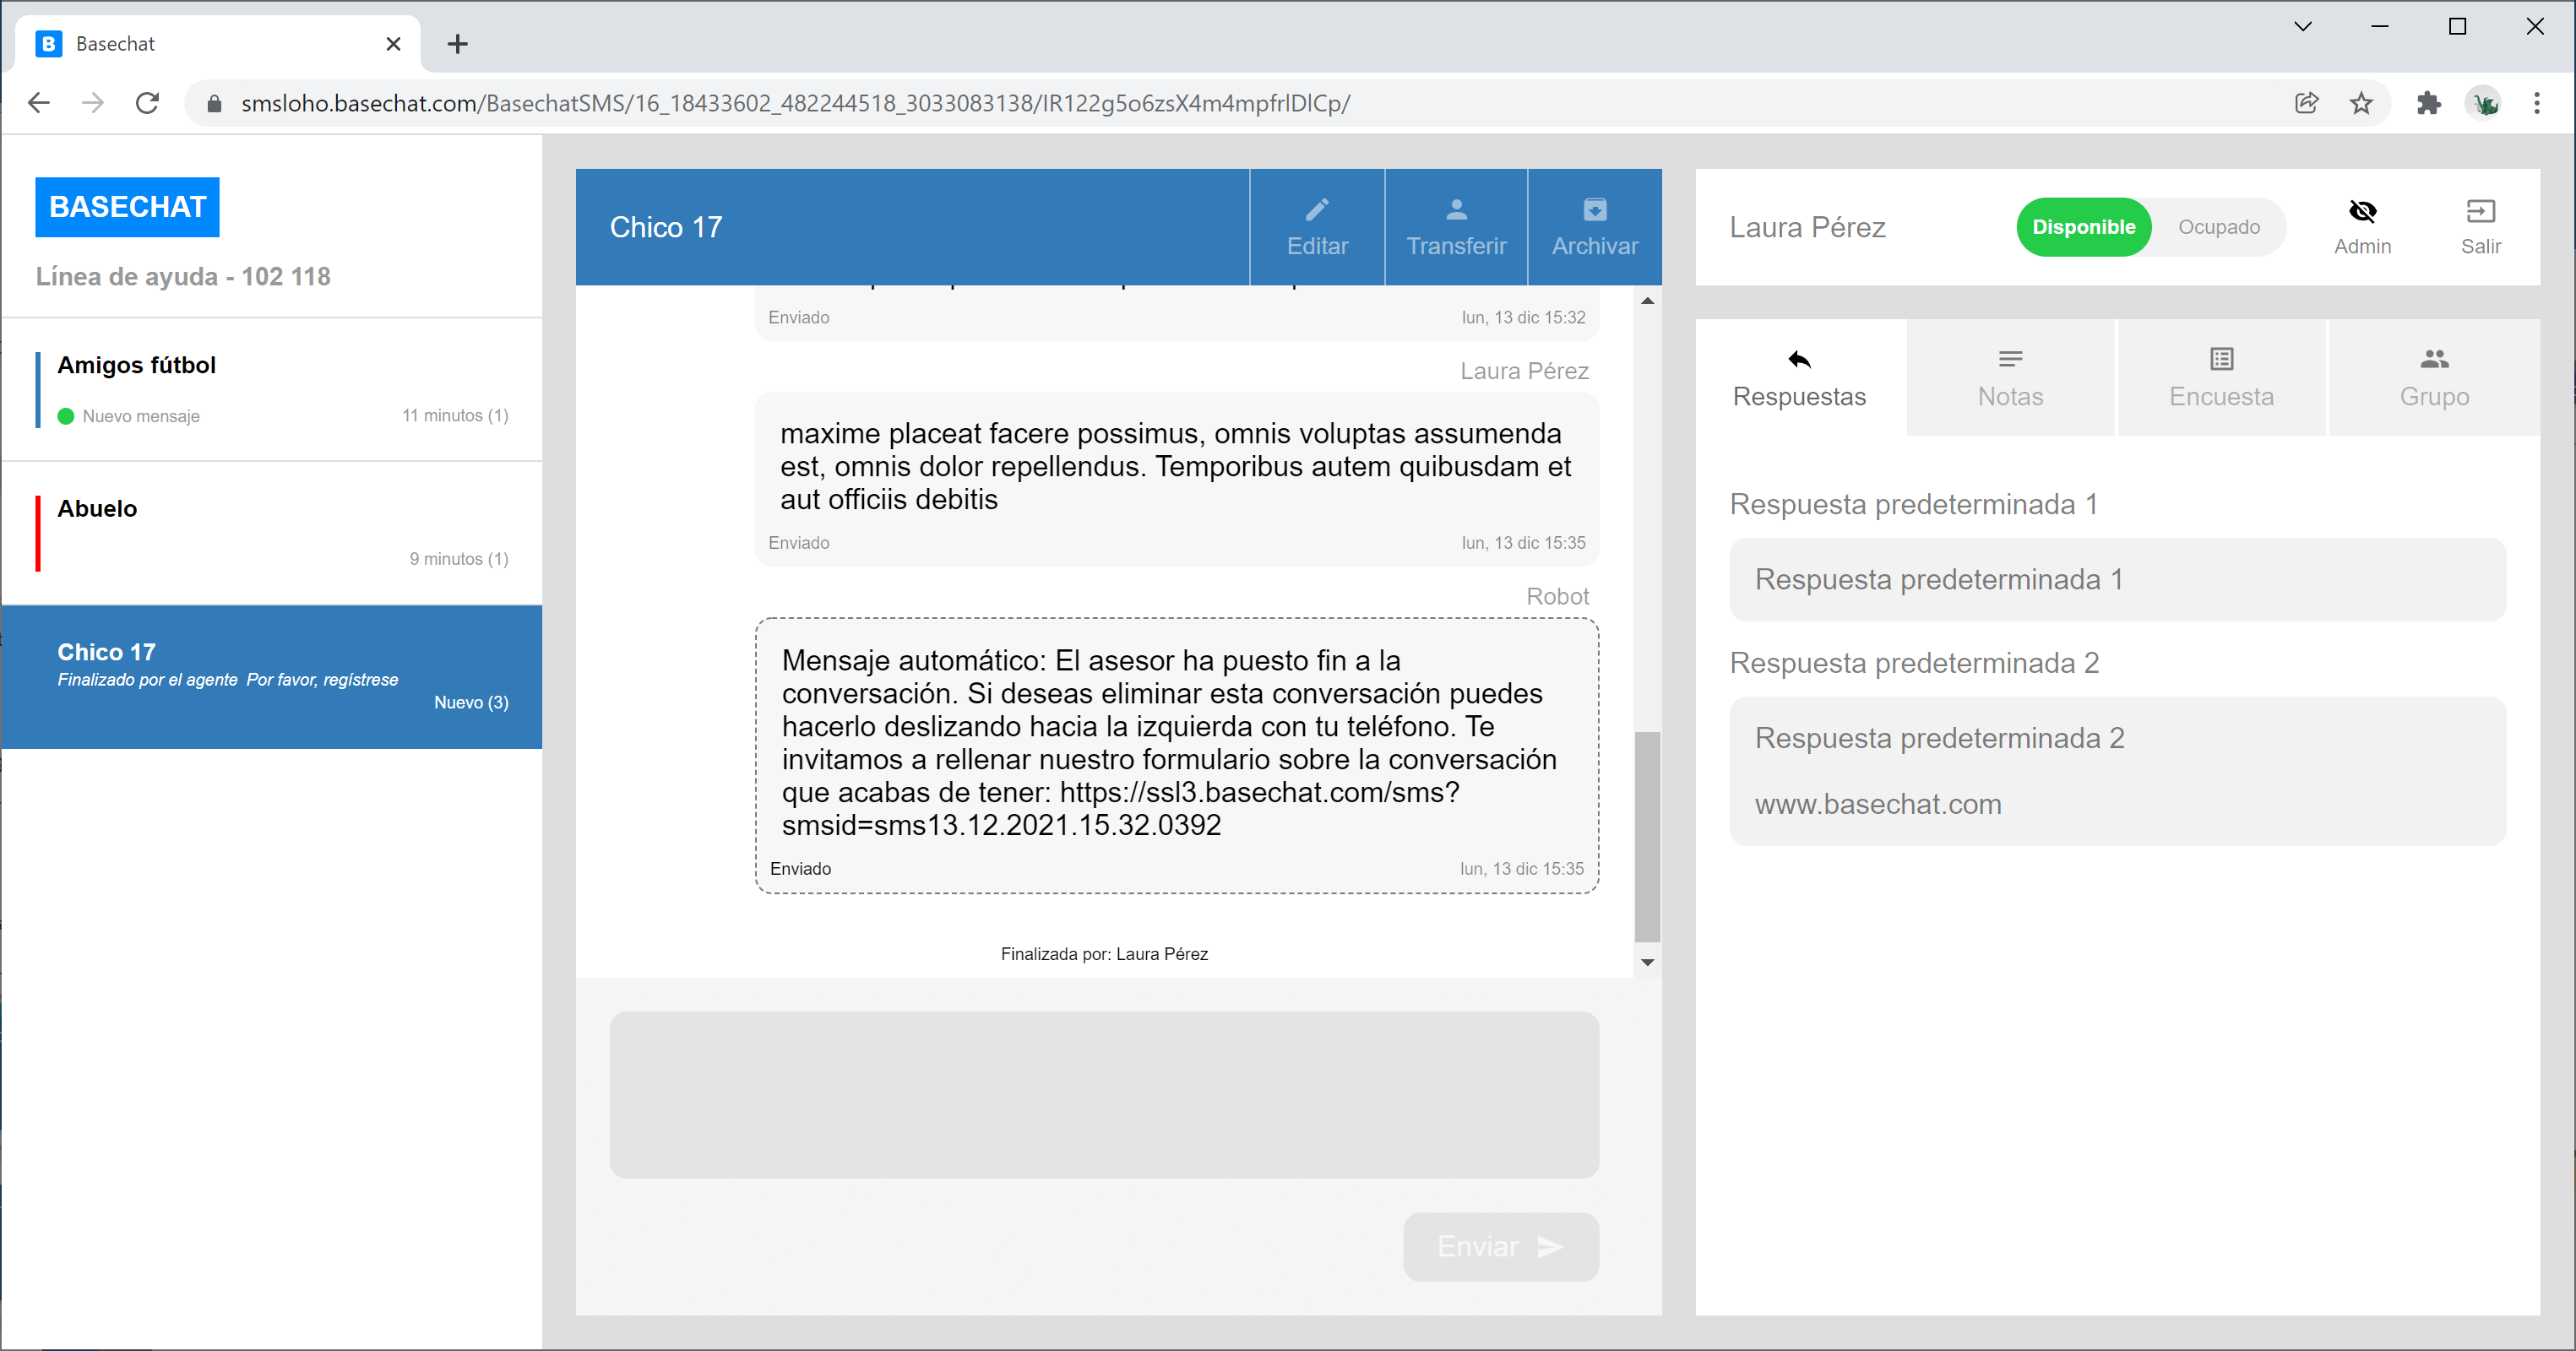The height and width of the screenshot is (1351, 2576).
Task: Switch status to Ocupado
Action: tap(2217, 227)
